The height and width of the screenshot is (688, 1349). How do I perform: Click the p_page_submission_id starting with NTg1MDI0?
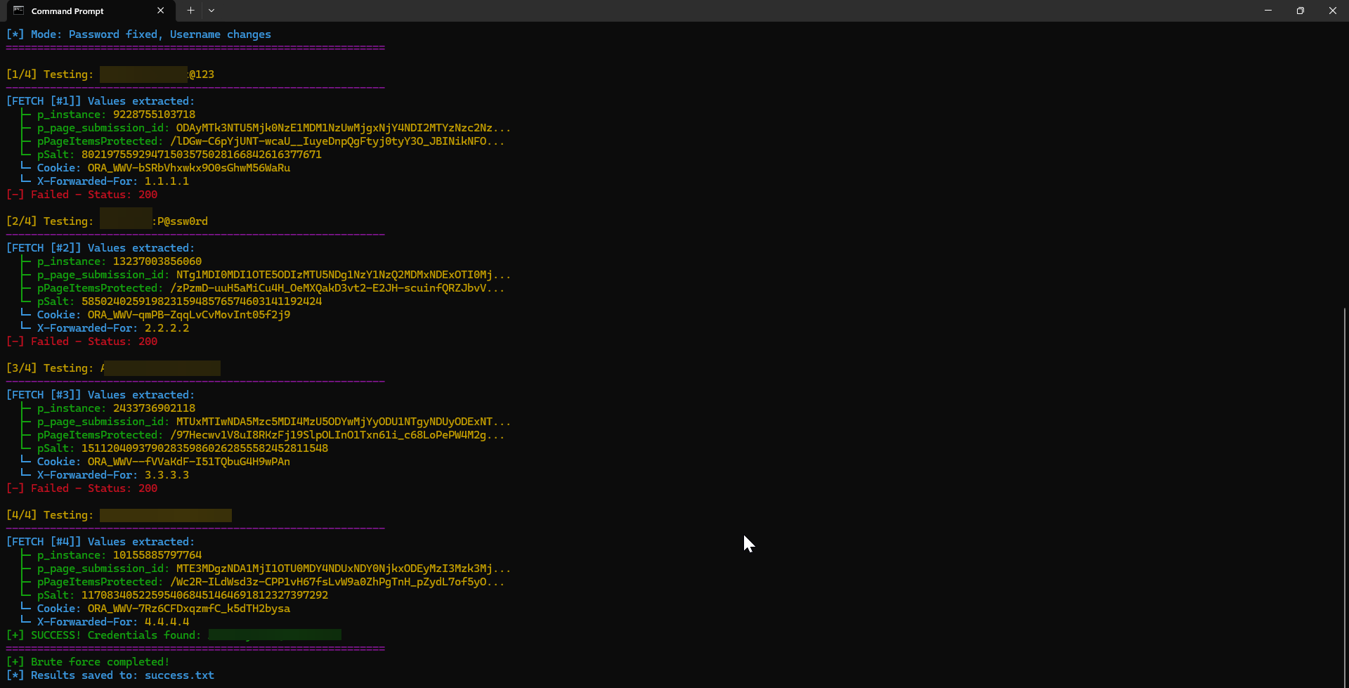343,275
